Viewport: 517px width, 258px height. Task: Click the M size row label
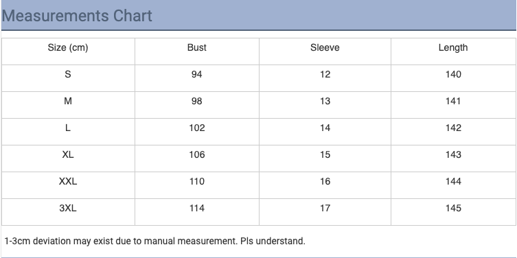point(68,101)
